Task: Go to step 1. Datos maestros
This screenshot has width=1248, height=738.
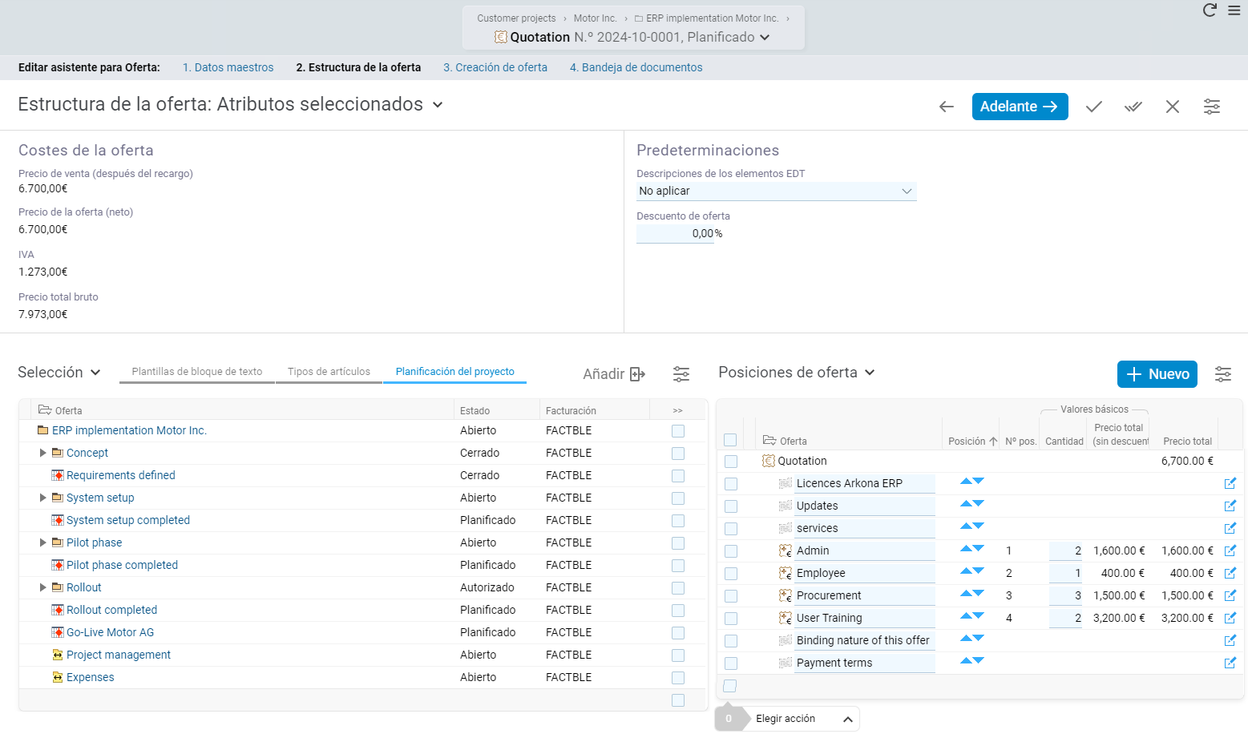Action: (x=228, y=67)
